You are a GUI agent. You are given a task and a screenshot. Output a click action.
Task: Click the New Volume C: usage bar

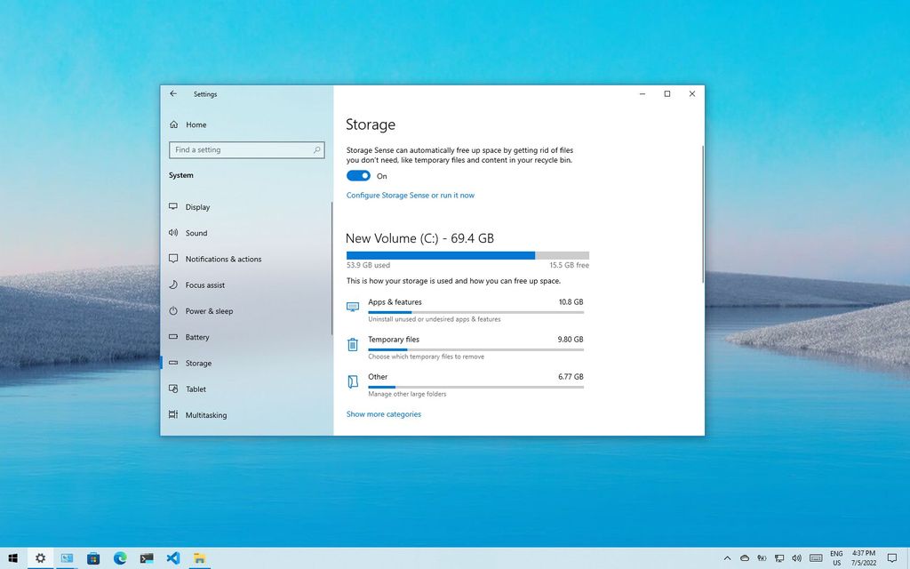point(467,254)
